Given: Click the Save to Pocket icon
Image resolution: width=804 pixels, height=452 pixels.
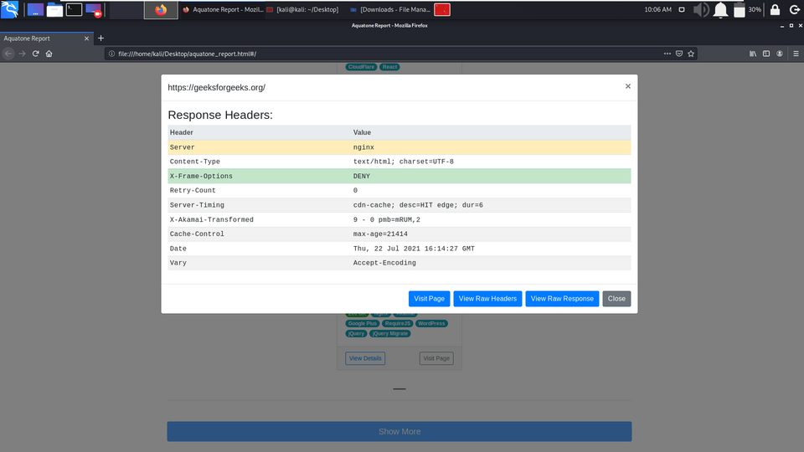Looking at the screenshot, I should tap(679, 54).
